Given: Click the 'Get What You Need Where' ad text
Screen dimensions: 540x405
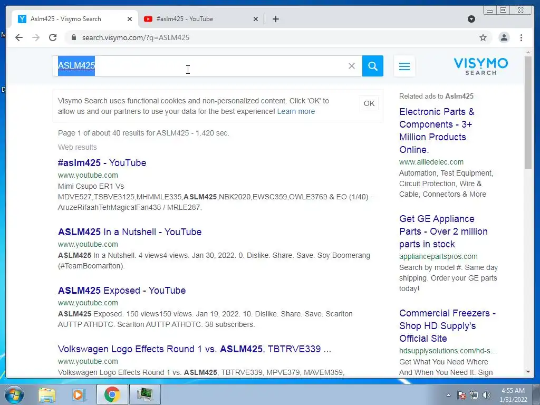Looking at the screenshot, I should 446,367.
